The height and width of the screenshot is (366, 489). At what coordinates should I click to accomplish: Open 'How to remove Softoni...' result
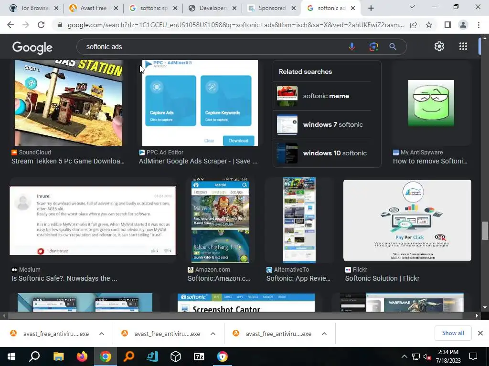coord(430,161)
